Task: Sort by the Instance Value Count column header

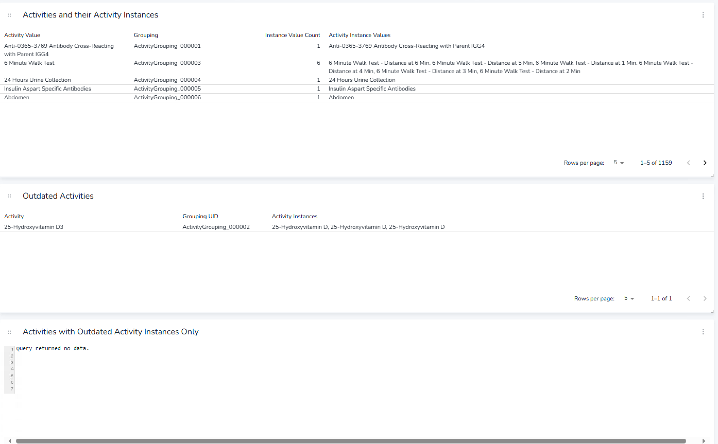Action: click(x=293, y=35)
